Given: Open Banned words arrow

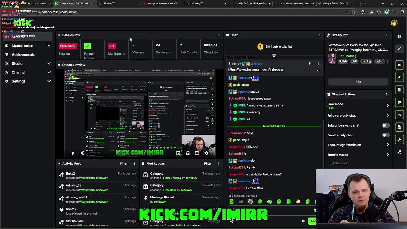Looking at the screenshot, I should click(x=387, y=155).
